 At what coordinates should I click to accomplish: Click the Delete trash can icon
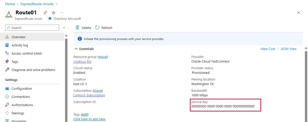(77, 28)
